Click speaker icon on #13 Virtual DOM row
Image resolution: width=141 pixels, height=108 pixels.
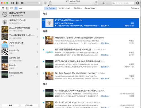43,20
